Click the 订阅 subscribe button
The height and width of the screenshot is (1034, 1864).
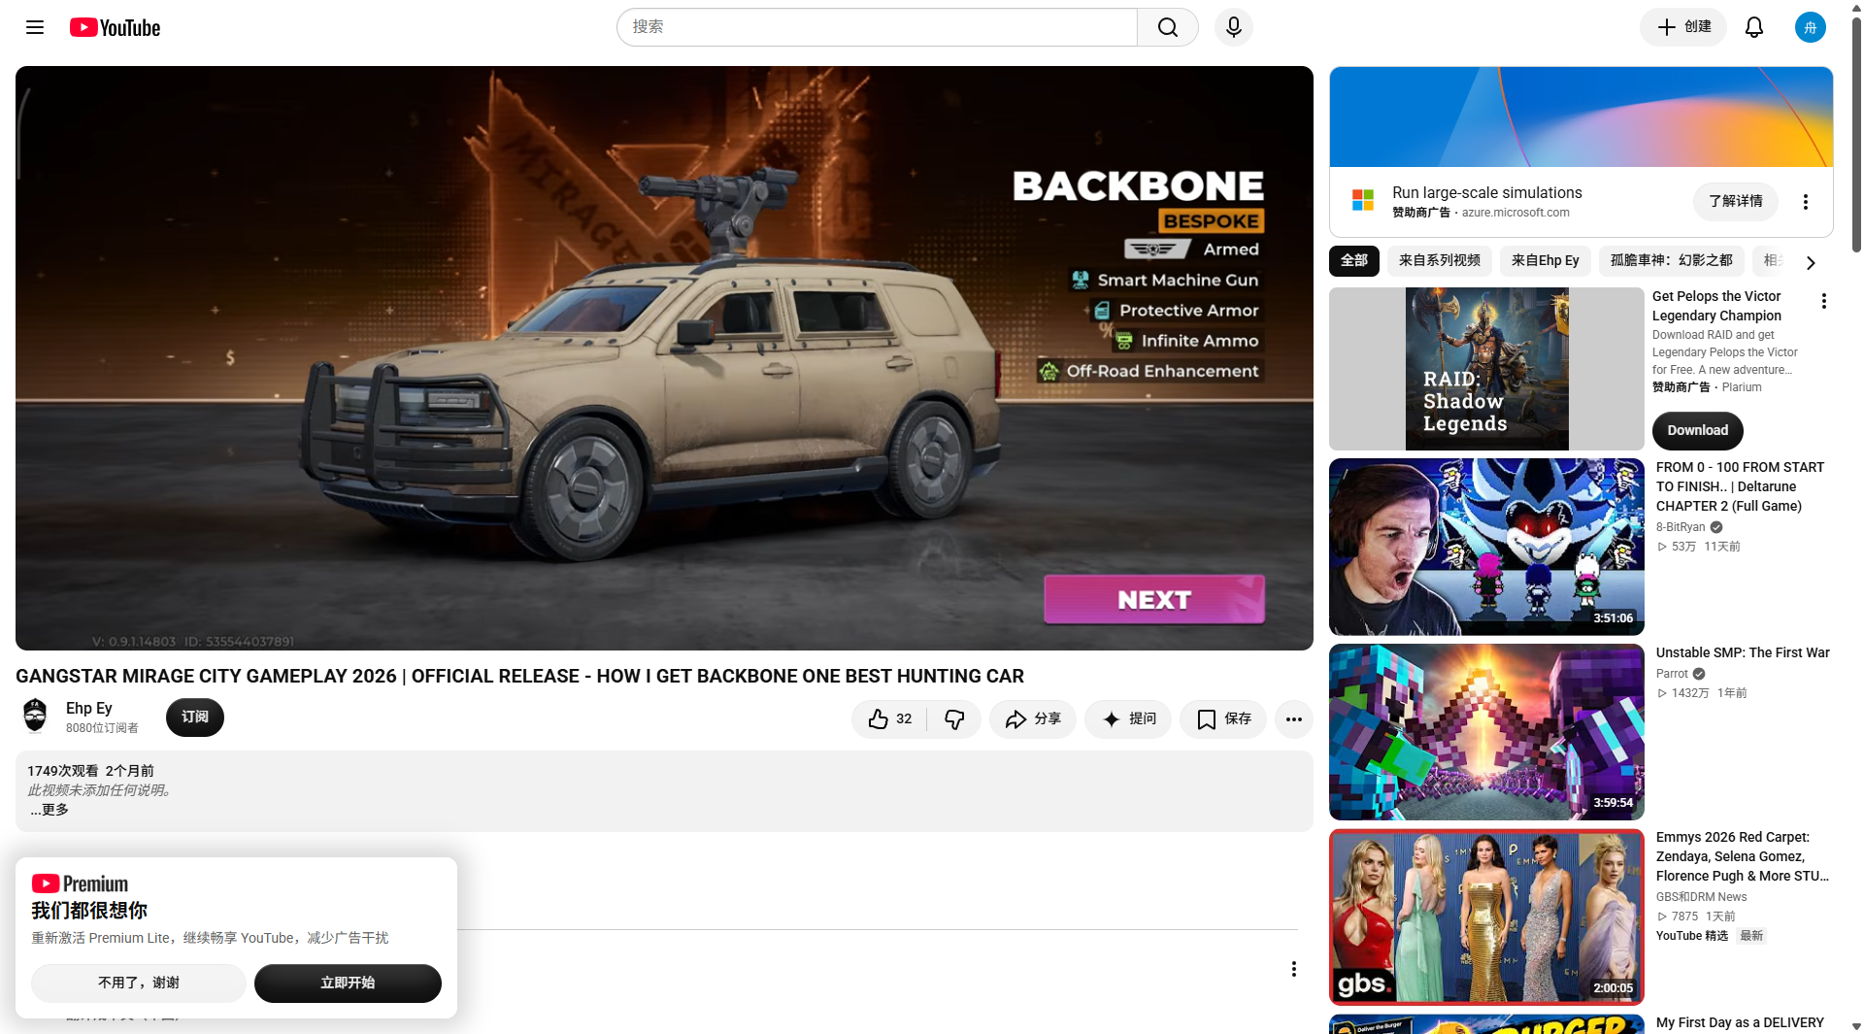(x=194, y=717)
